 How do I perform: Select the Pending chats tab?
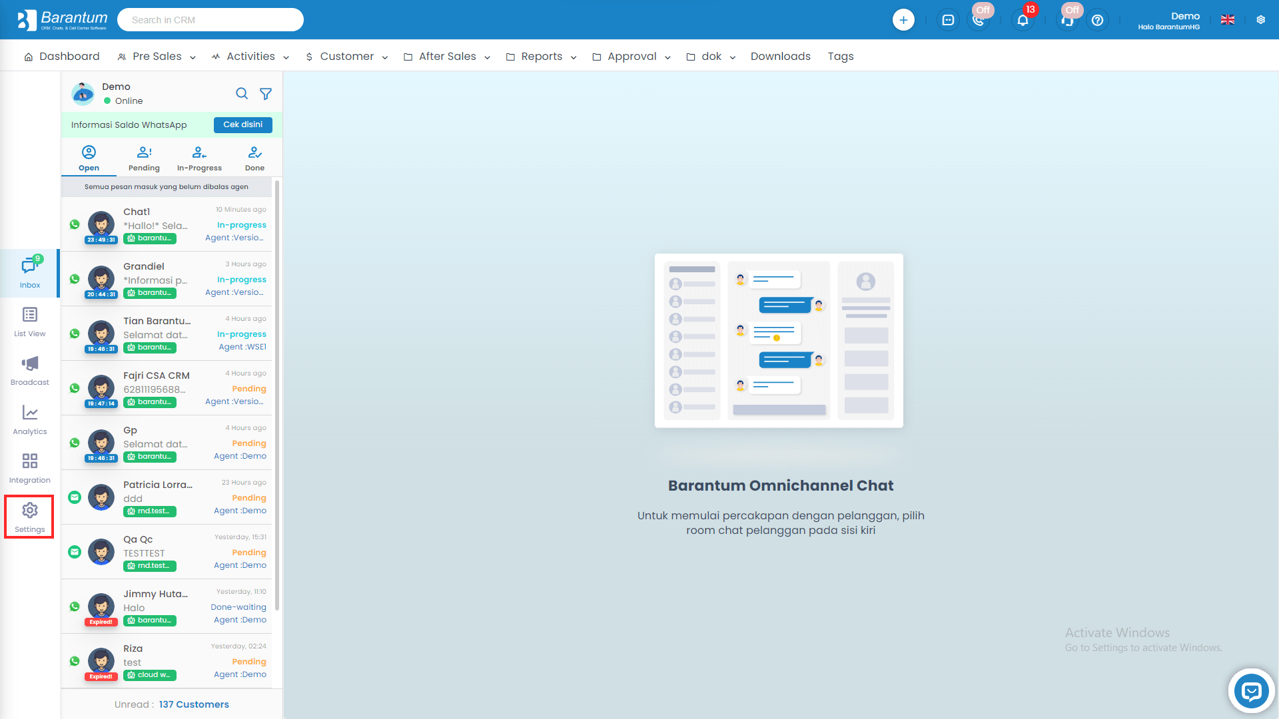[x=144, y=158]
